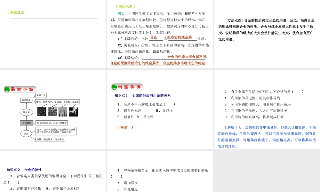Viewport: 320px width, 192px height.
Task: Click the 例2 label
Action: point(121,14)
